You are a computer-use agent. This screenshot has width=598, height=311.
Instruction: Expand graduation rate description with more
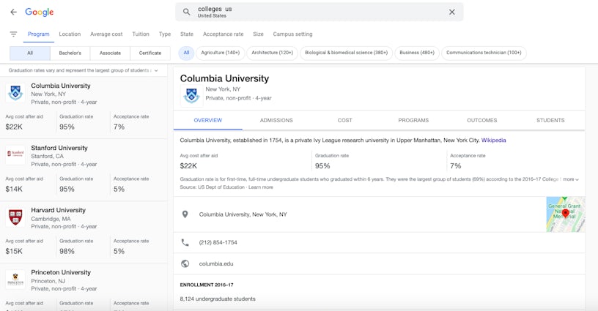571,179
